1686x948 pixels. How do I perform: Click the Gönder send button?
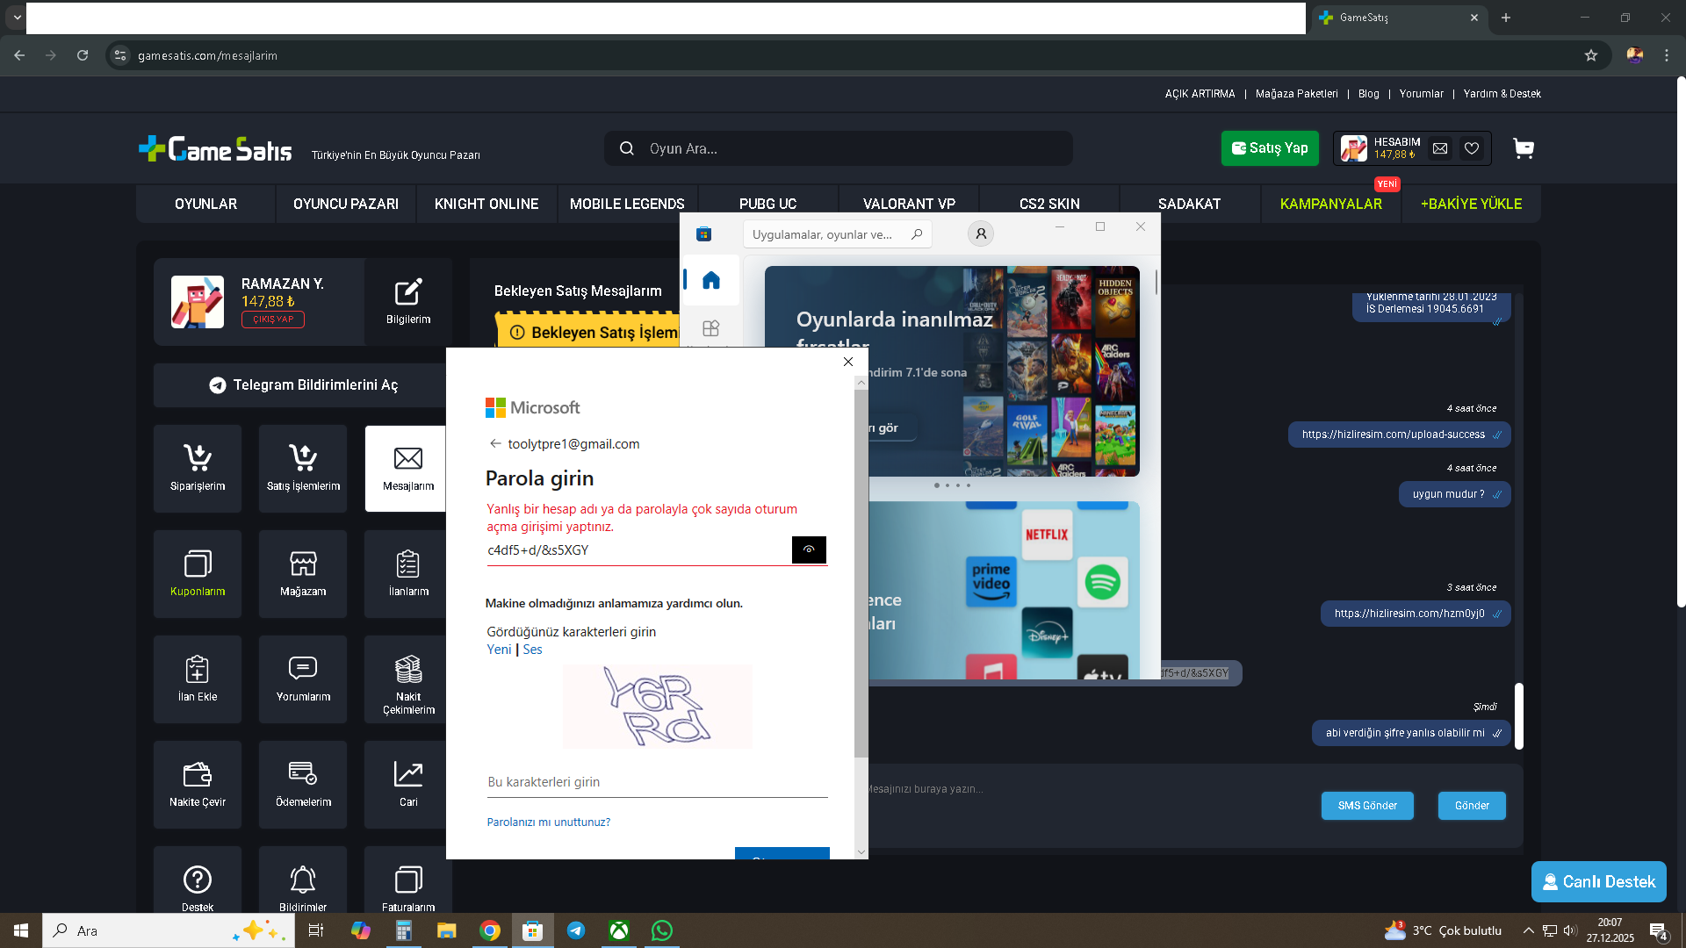coord(1472,806)
